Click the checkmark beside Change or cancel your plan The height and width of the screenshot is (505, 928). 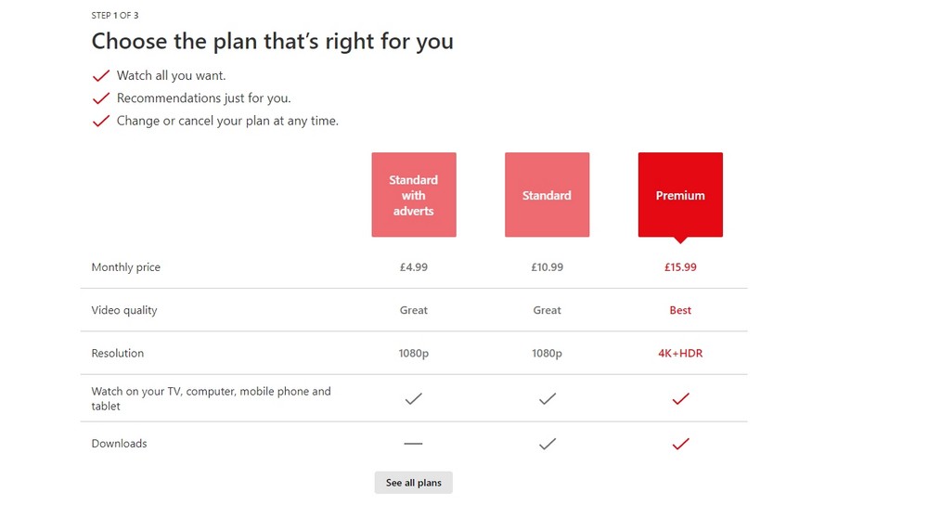pos(101,121)
